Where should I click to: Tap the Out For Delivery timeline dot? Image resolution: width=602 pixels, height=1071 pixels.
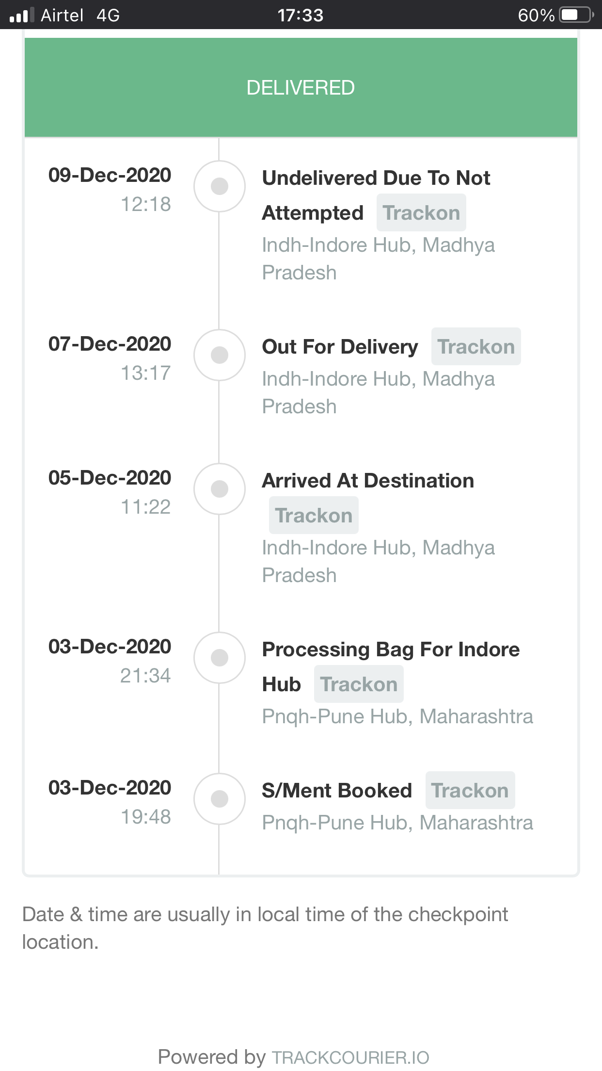point(220,355)
